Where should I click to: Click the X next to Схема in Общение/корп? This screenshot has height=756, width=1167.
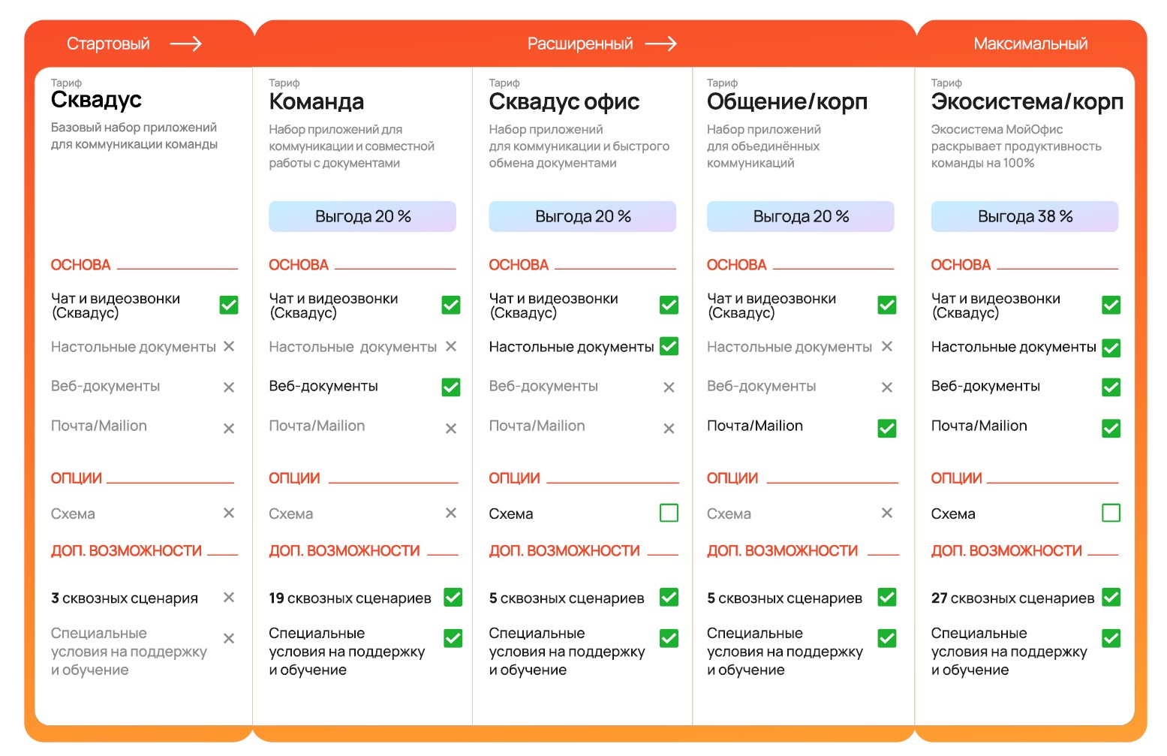[x=887, y=513]
